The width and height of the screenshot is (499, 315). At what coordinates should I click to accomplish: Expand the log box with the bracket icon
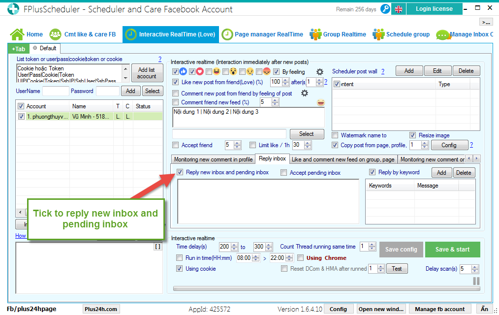click(x=157, y=247)
